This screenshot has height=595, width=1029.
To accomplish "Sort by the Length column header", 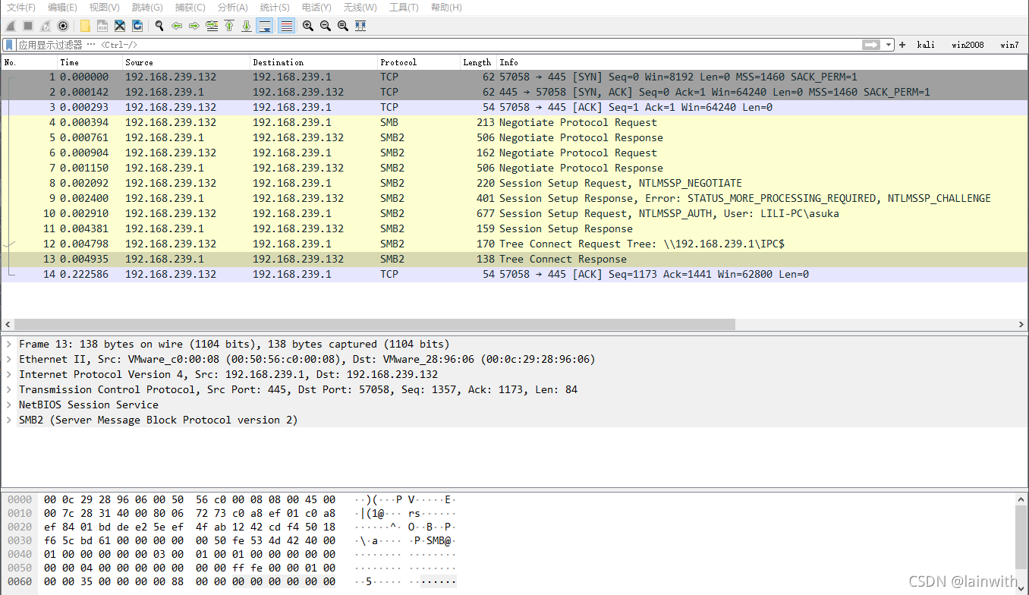I will 478,62.
